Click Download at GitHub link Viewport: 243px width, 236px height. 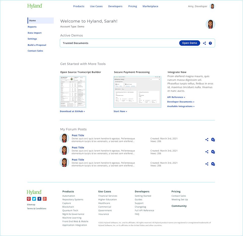tap(72, 111)
